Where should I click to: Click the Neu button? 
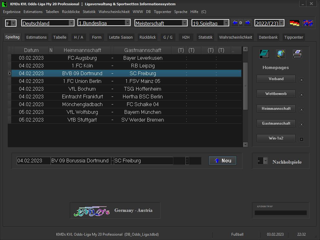(223, 161)
